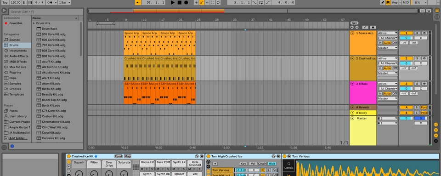Select 808 Core Kit.adg in browser
Screen dimensions: 441x176
54,51
